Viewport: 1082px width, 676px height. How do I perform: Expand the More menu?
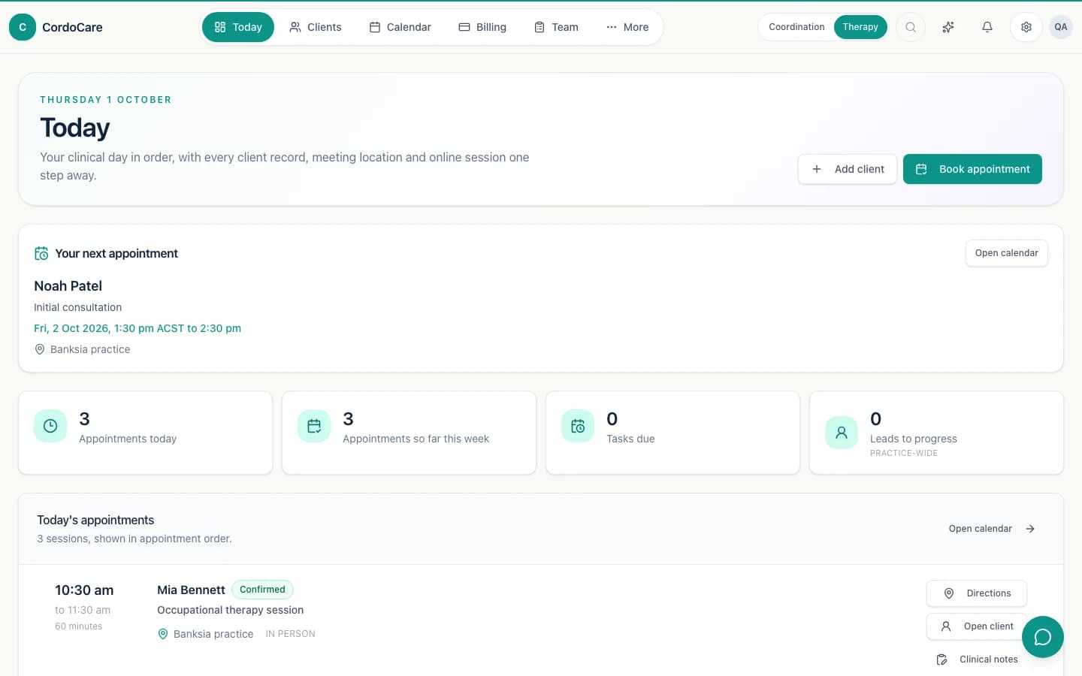(627, 27)
